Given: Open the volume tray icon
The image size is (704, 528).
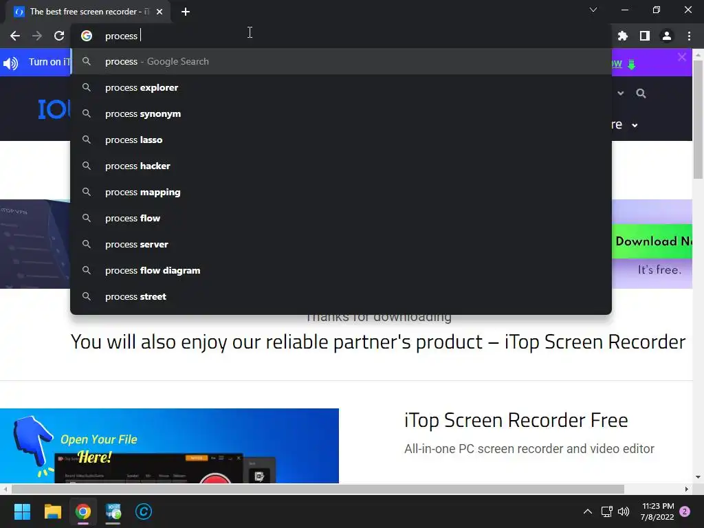Looking at the screenshot, I should point(624,511).
